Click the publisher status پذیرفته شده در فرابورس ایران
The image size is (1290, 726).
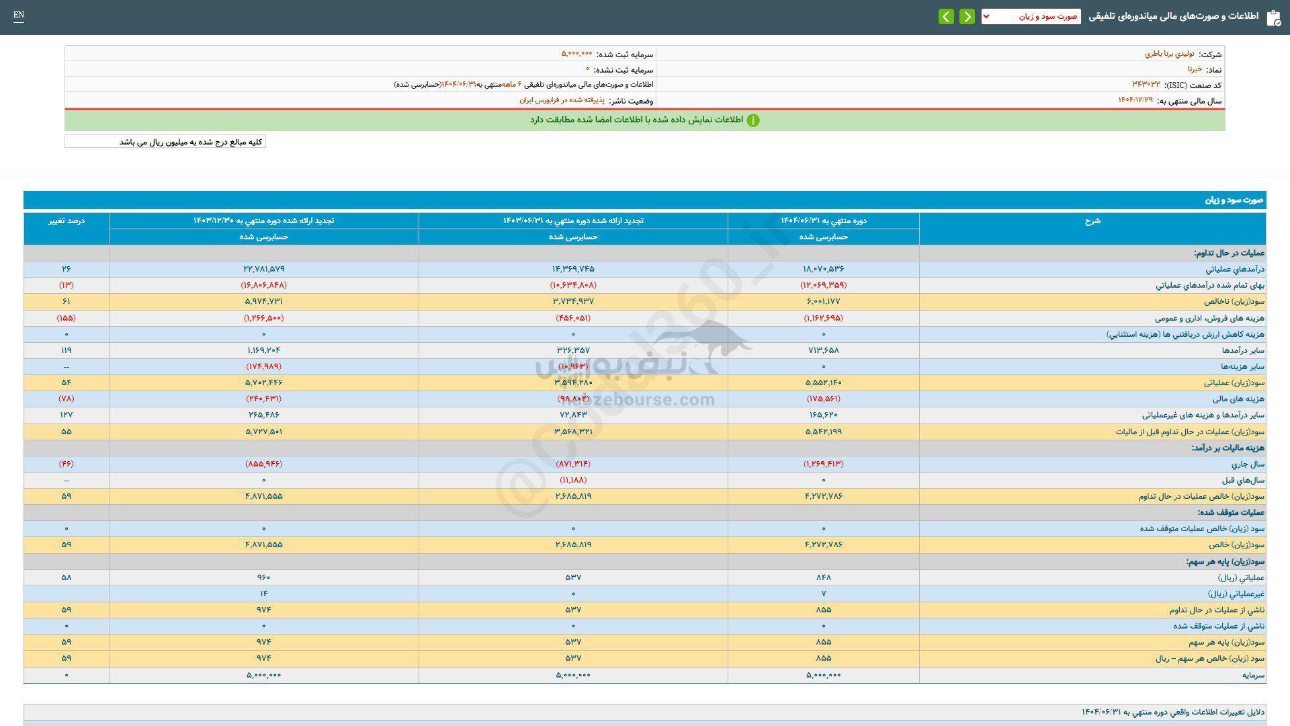coord(562,100)
